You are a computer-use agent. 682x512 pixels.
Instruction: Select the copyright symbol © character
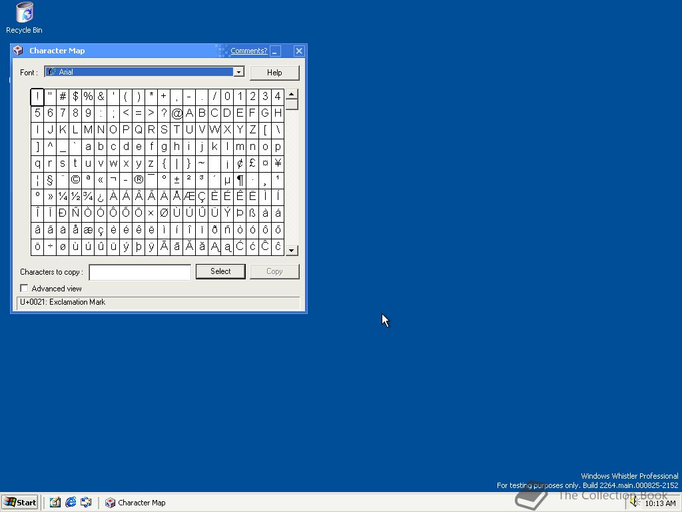click(x=75, y=179)
